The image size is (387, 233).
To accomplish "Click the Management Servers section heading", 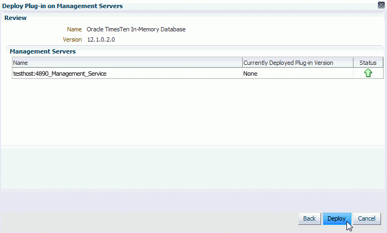I will point(43,51).
